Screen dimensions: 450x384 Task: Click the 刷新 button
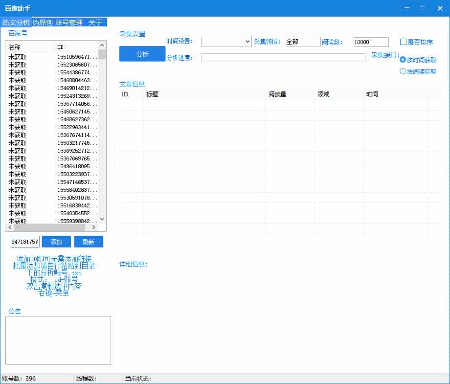[x=89, y=242]
